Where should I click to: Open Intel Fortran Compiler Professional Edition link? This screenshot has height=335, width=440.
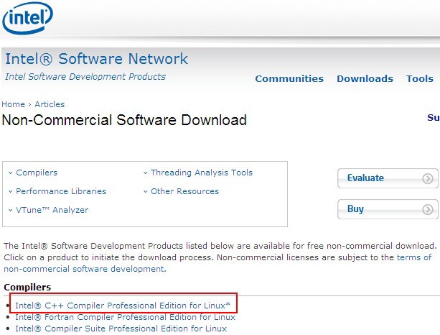coord(125,317)
